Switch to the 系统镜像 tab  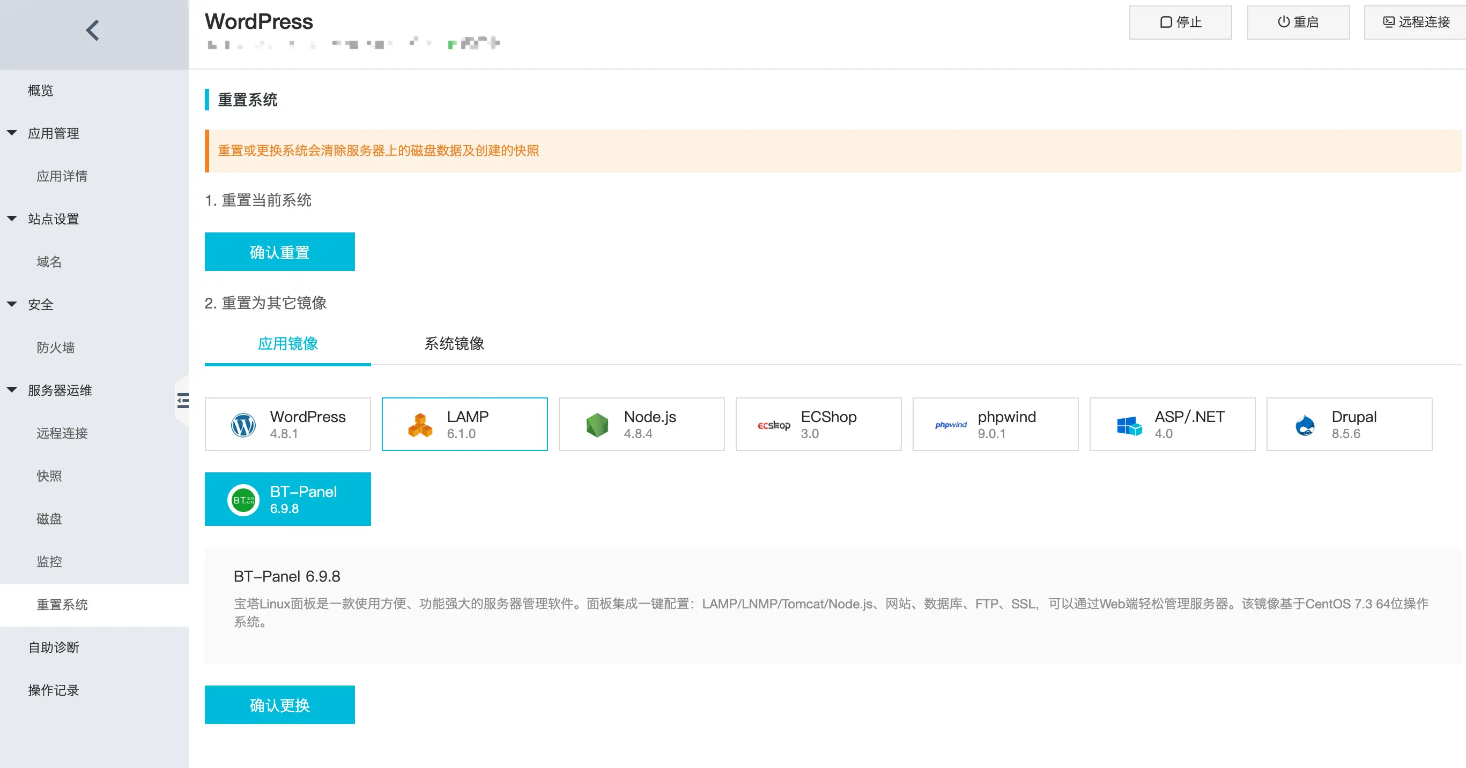point(454,343)
